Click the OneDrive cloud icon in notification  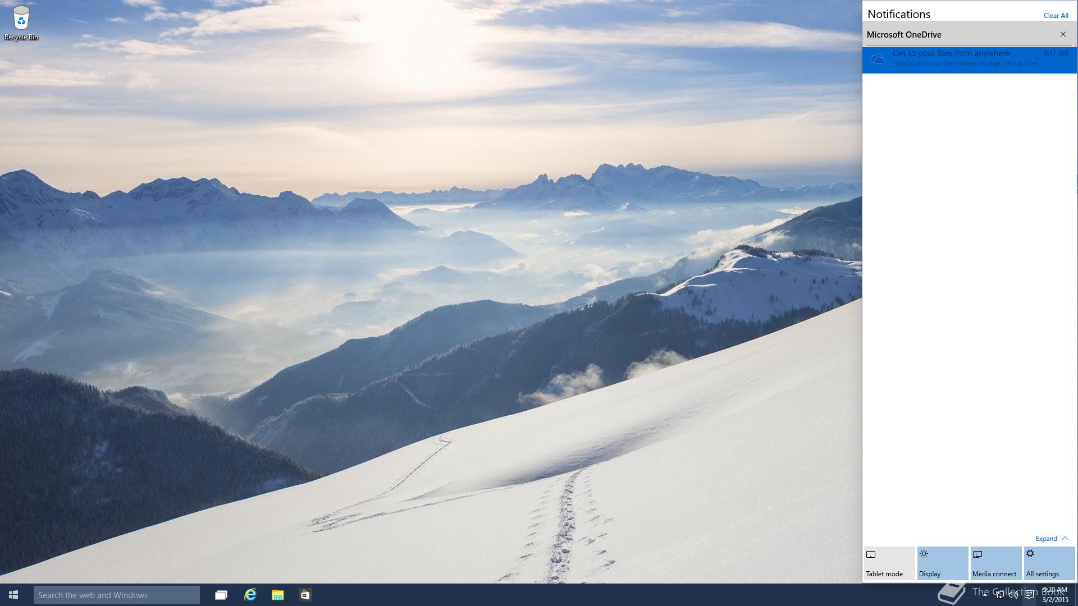point(878,58)
